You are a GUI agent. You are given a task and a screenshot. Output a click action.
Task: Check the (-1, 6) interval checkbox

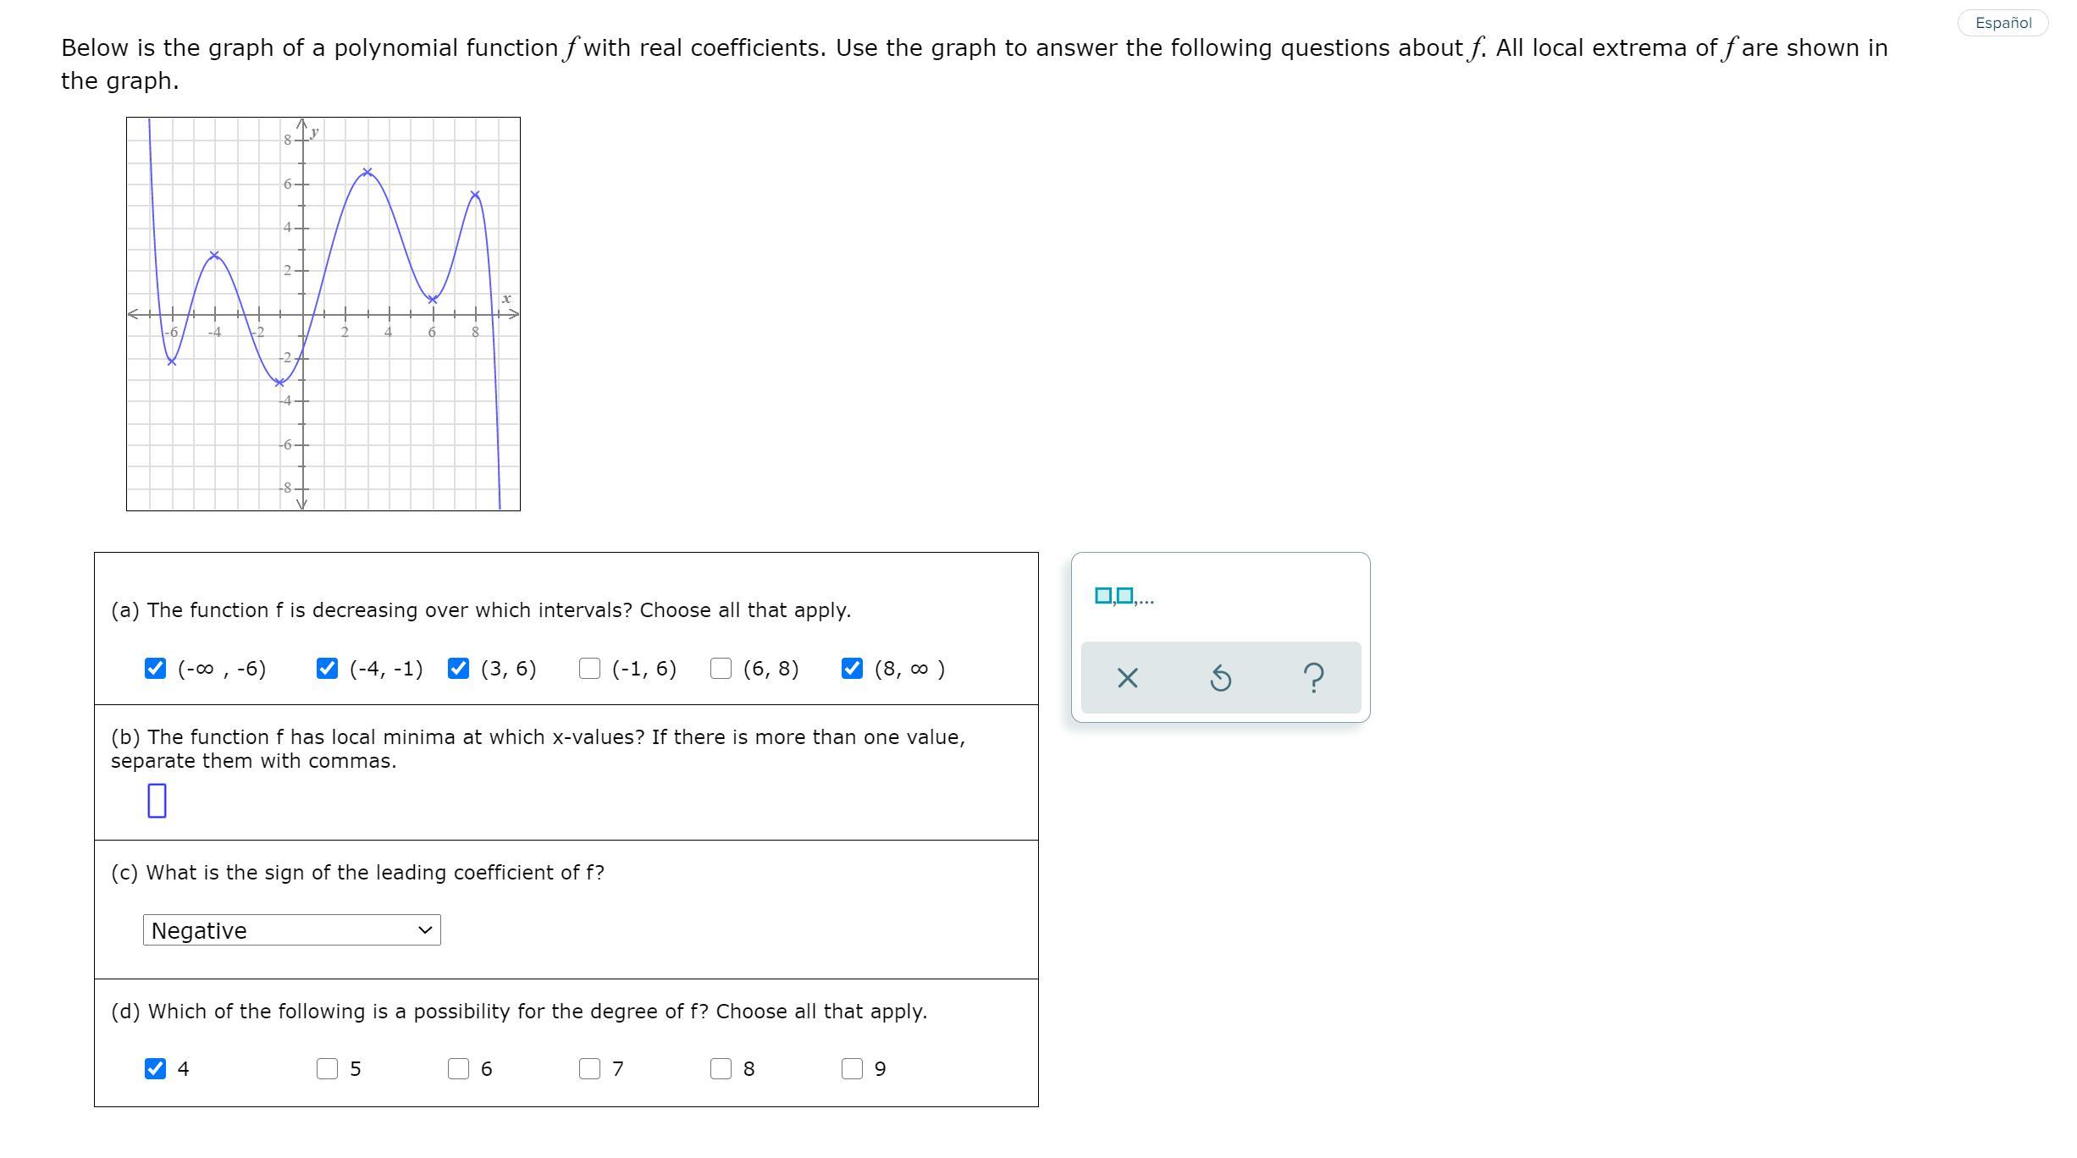pyautogui.click(x=589, y=669)
